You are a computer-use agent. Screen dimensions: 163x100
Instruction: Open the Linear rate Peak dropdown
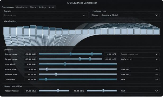coord(140,91)
